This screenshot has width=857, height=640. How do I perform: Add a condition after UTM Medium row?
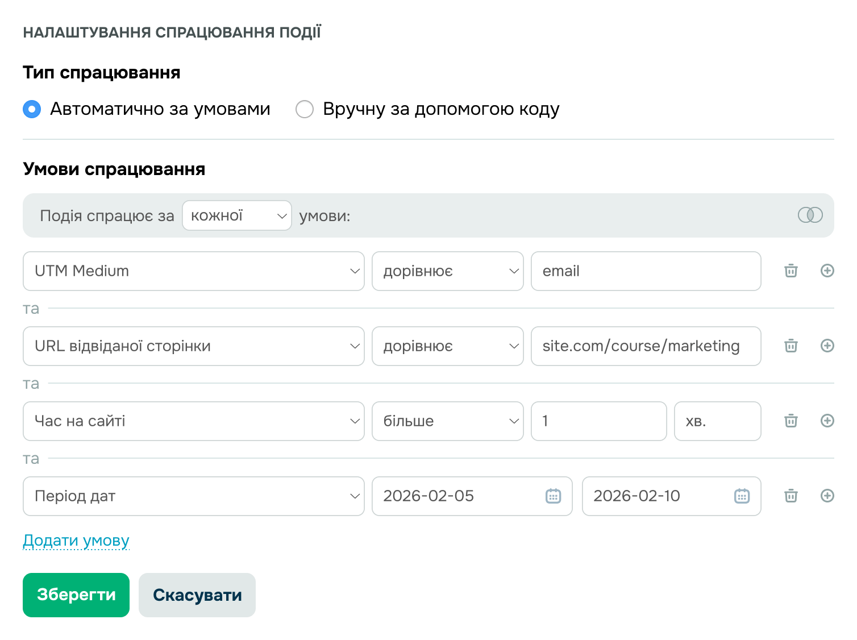827,271
